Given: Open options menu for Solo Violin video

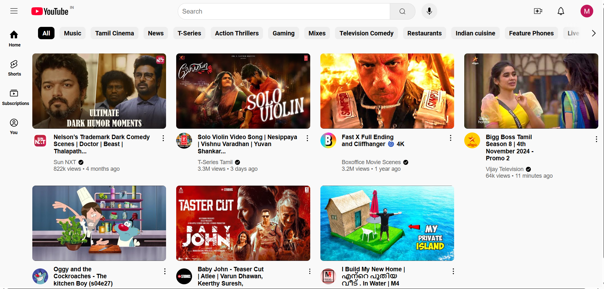Looking at the screenshot, I should 307,138.
